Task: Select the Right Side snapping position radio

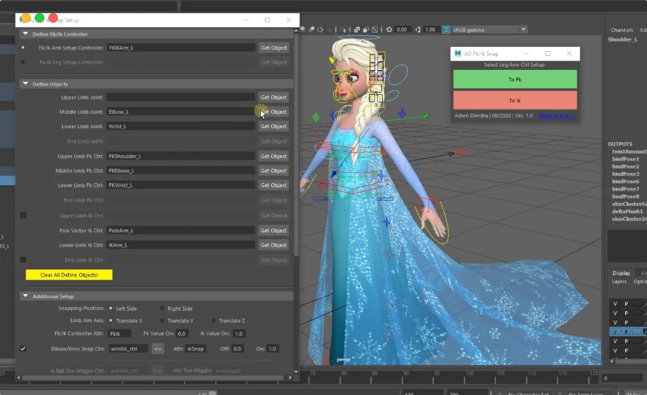Action: pyautogui.click(x=162, y=309)
